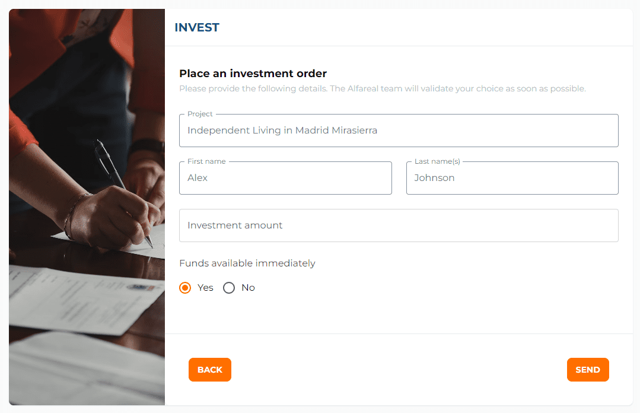Click the Last name(s) field containing Johnson

[x=512, y=178]
